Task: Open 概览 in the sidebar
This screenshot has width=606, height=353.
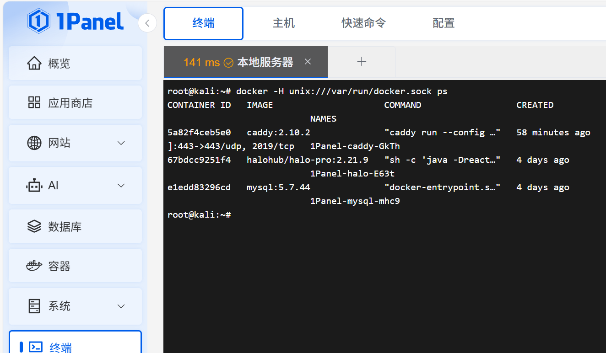Action: click(75, 64)
